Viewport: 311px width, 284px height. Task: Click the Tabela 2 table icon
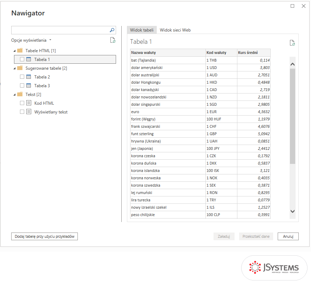click(x=29, y=77)
